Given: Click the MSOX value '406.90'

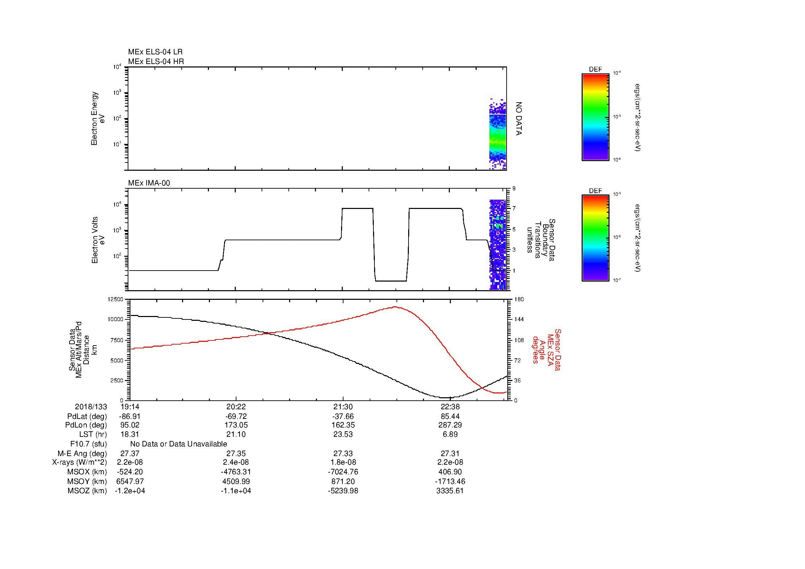Looking at the screenshot, I should tap(450, 472).
